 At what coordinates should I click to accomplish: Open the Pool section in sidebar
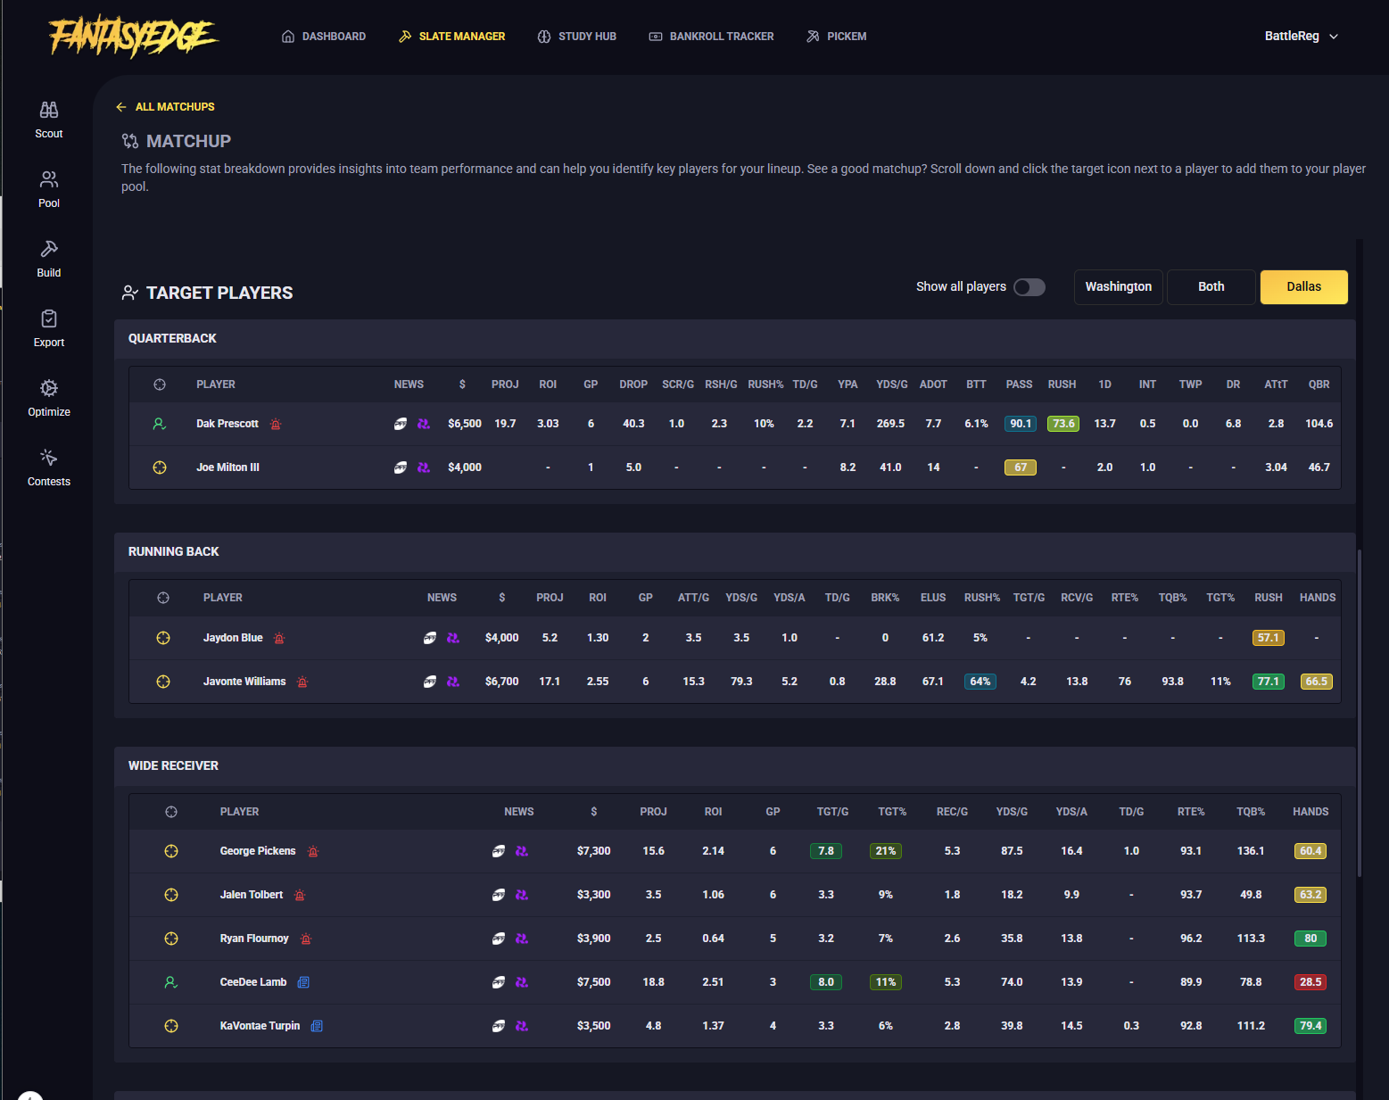click(x=49, y=189)
